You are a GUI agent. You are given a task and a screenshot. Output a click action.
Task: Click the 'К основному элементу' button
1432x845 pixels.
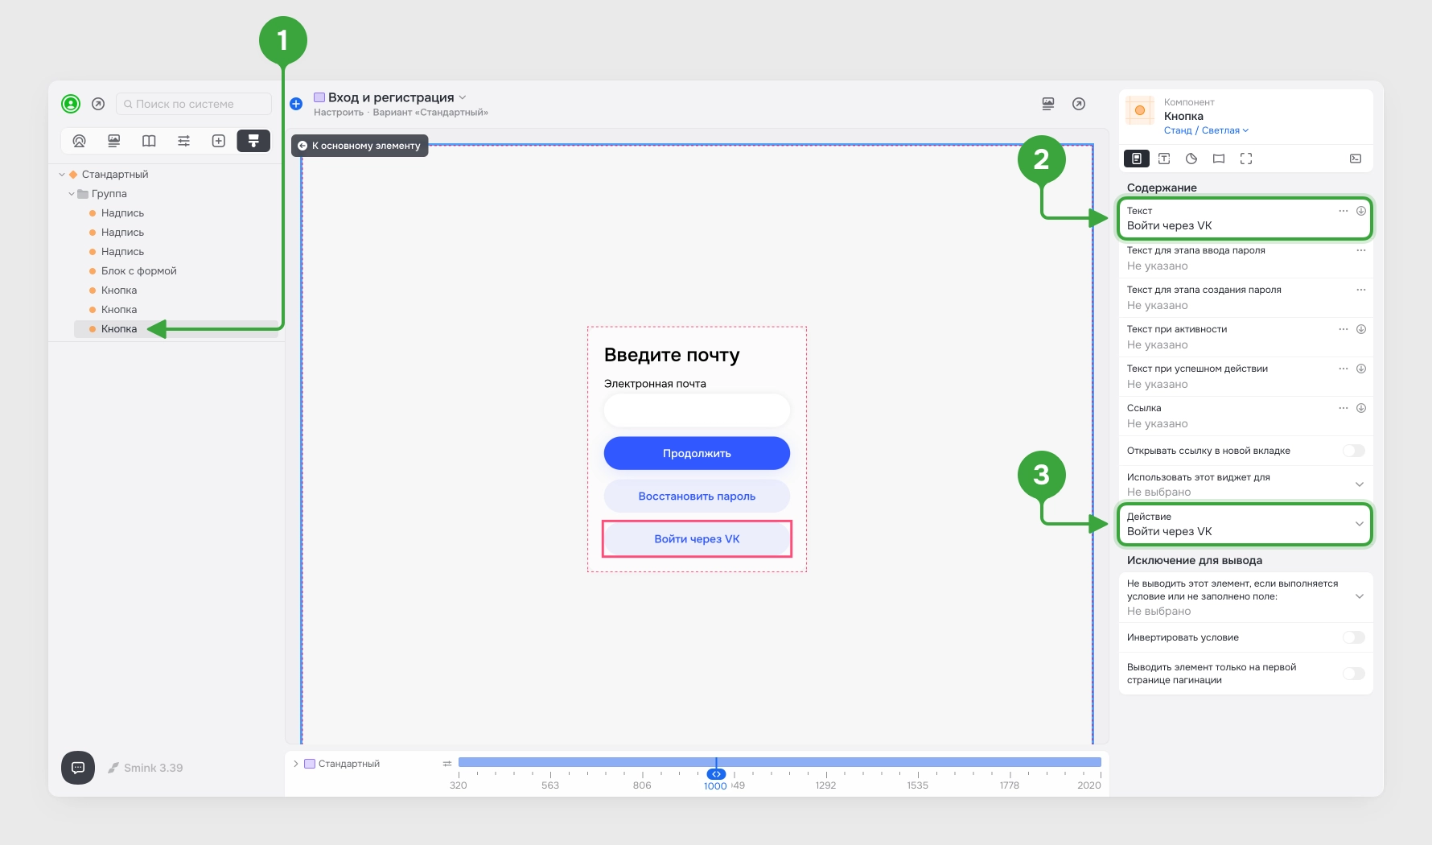coord(360,146)
